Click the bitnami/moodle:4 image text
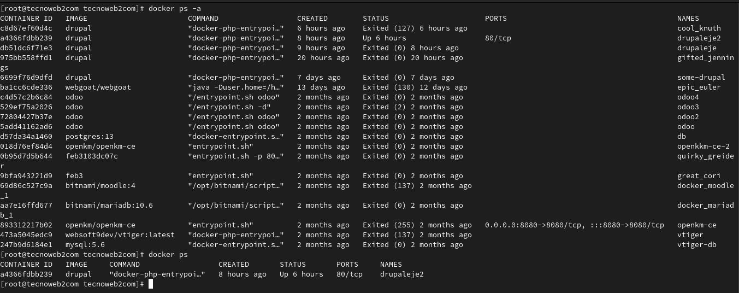Screen dimensions: 739x293 point(100,186)
